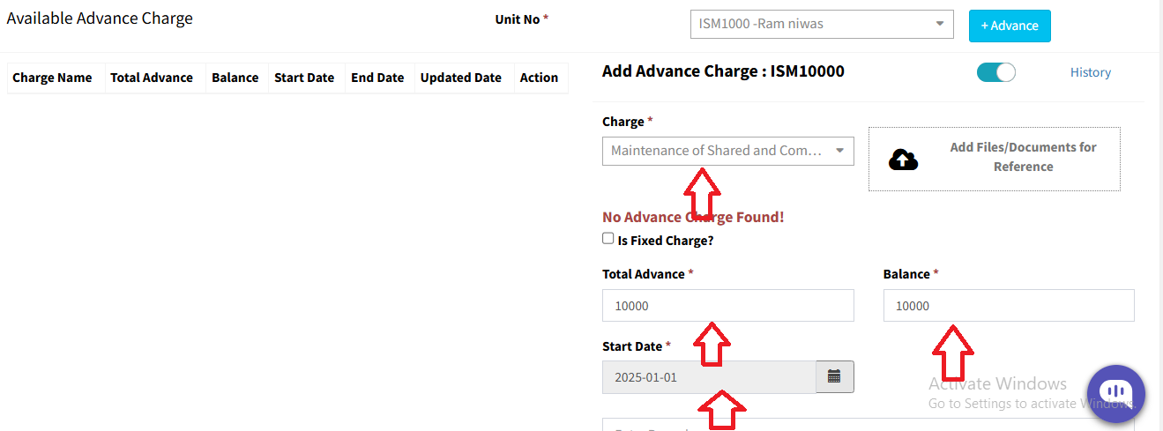1163x431 pixels.
Task: Check the Is Fixed Charge checkbox
Action: [608, 239]
